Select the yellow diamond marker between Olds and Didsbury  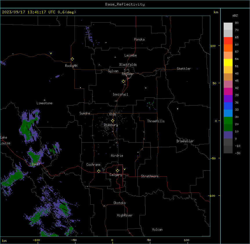113,121
